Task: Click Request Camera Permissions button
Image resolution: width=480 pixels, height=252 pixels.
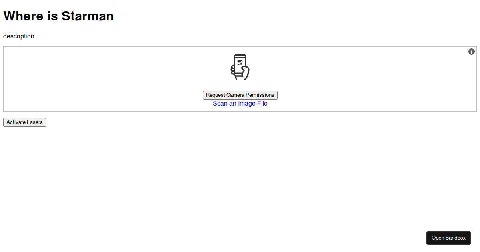Action: (x=240, y=95)
